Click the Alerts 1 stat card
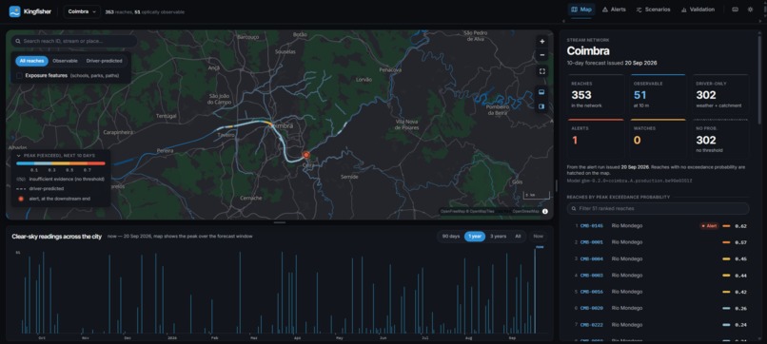The width and height of the screenshot is (767, 344). [596, 139]
